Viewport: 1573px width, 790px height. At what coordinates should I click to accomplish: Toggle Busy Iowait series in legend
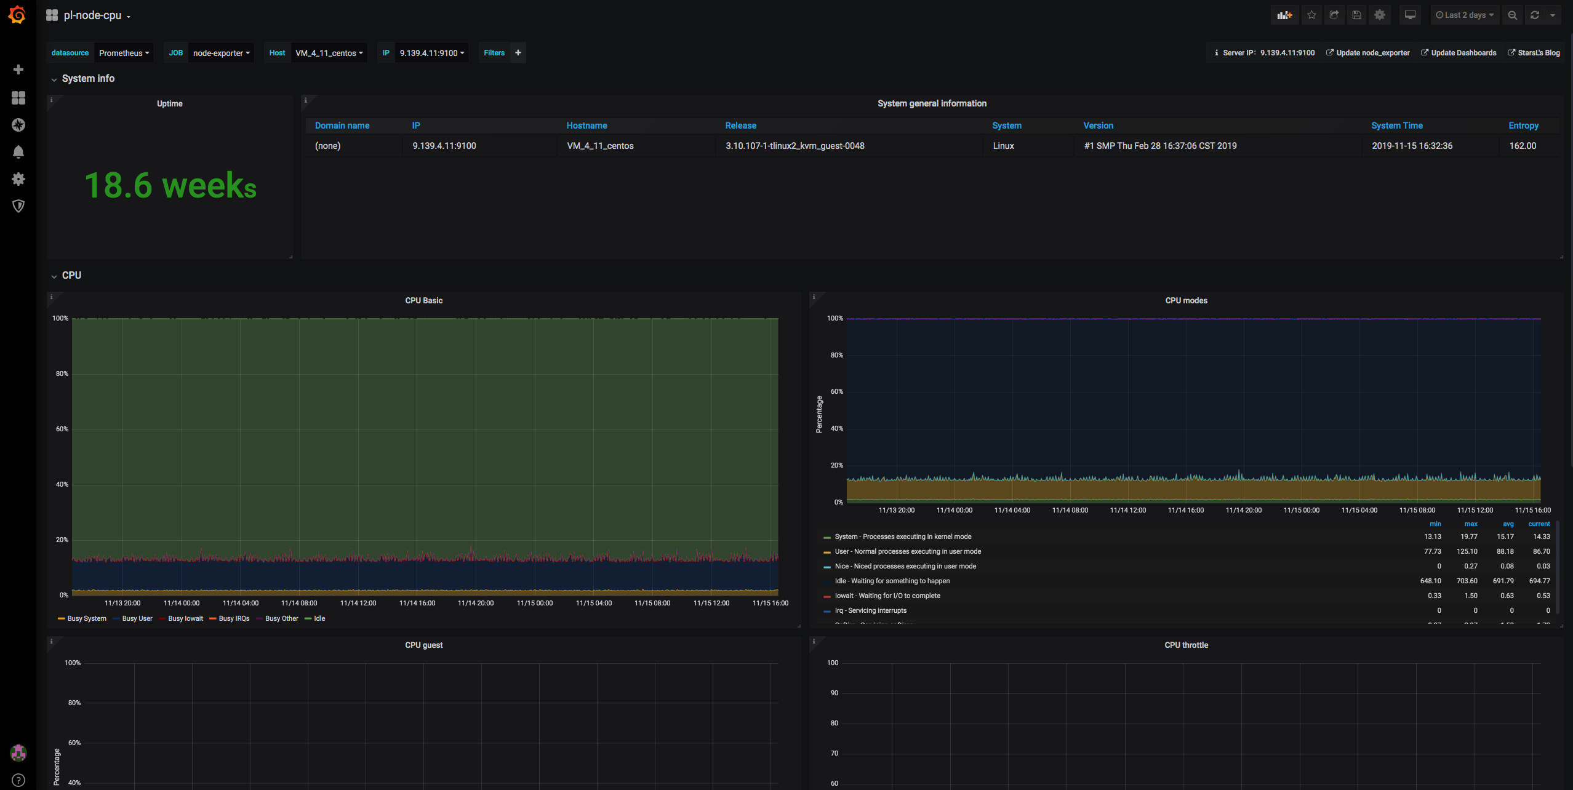coord(185,618)
